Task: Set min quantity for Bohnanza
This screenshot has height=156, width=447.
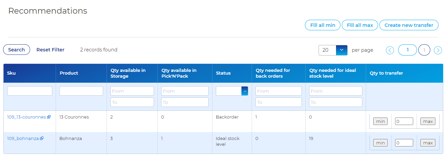Action: pyautogui.click(x=380, y=143)
